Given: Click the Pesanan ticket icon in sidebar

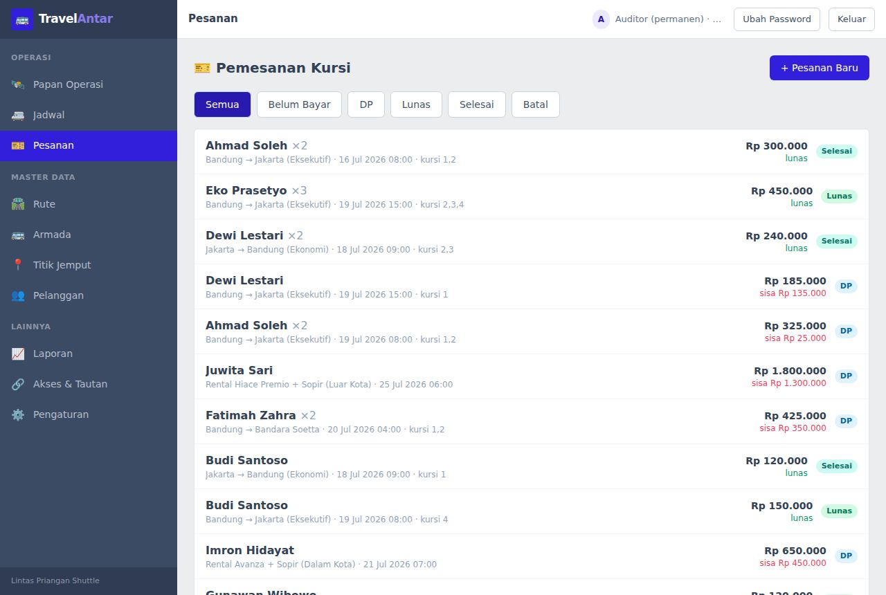Looking at the screenshot, I should pyautogui.click(x=18, y=145).
